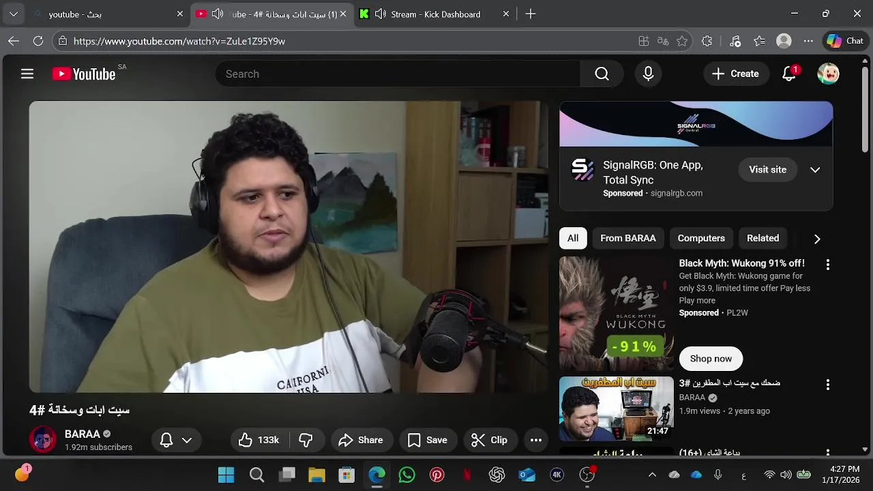873x491 pixels.
Task: Expand the SignalRGB ad options chevron
Action: 815,170
